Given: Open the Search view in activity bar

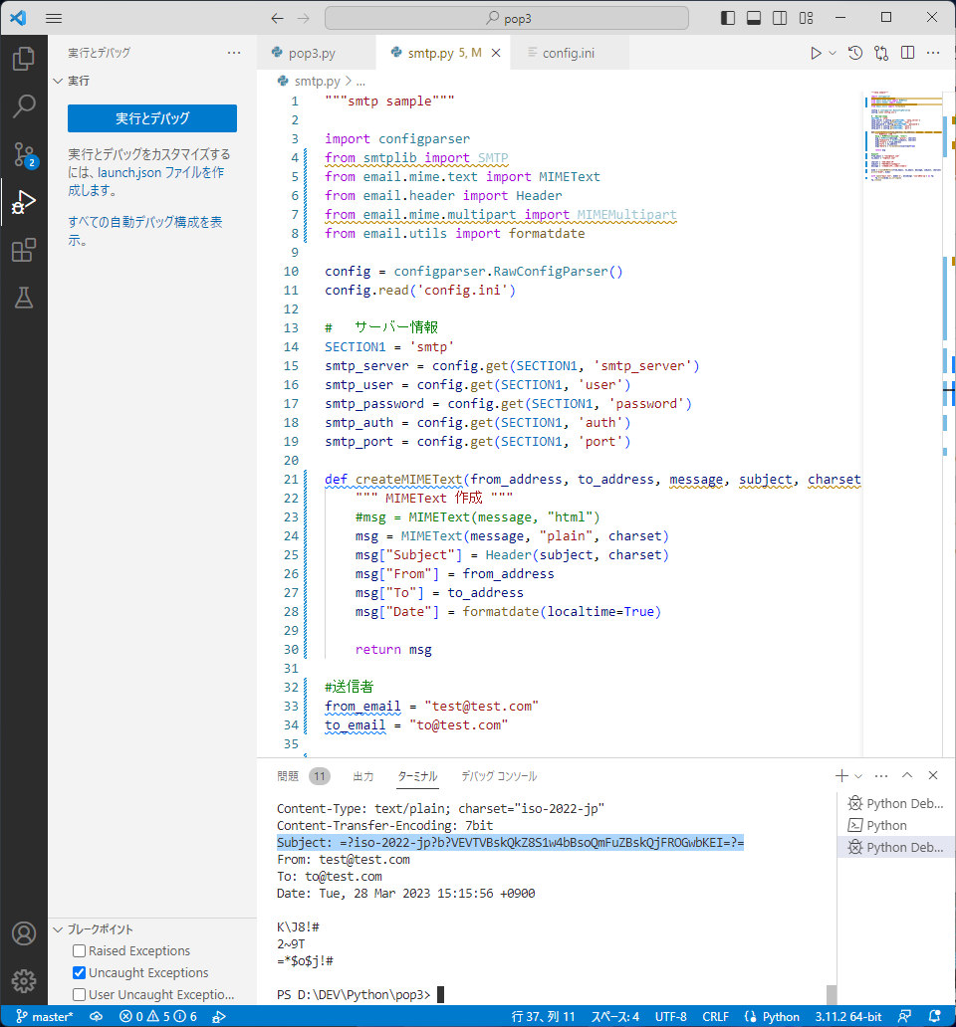Looking at the screenshot, I should 24,106.
